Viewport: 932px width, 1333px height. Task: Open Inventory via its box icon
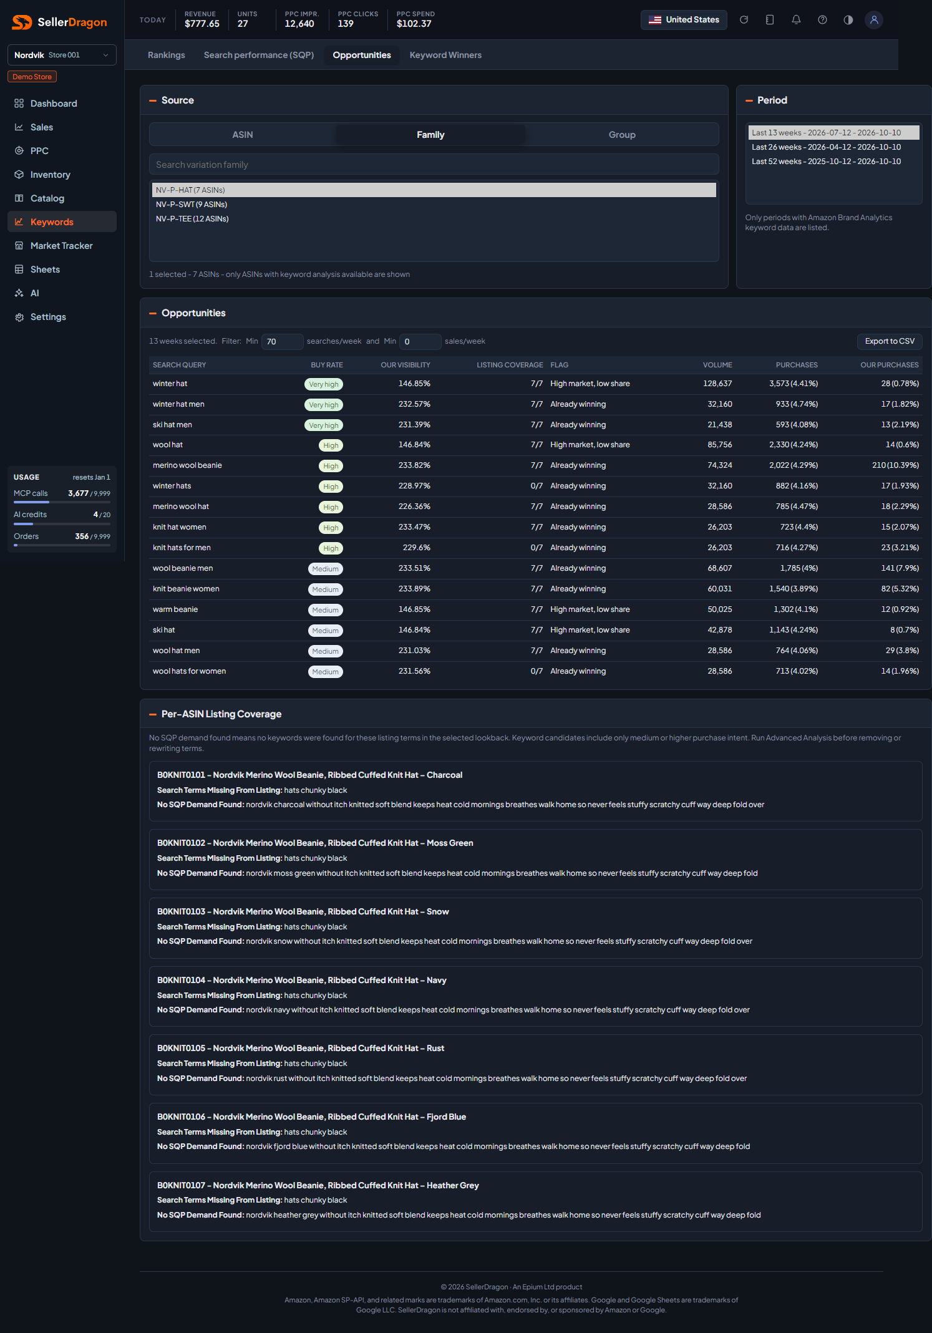tap(19, 175)
